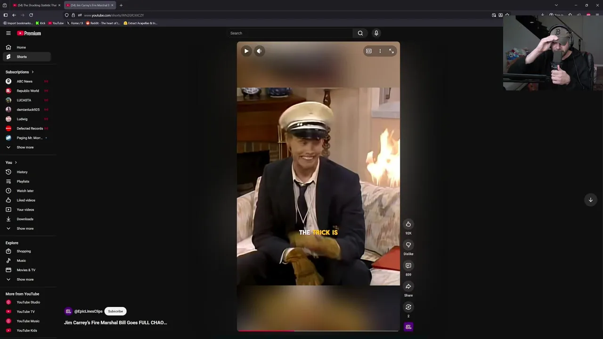Open Republic World subscription channel
The width and height of the screenshot is (603, 339).
coord(27,91)
